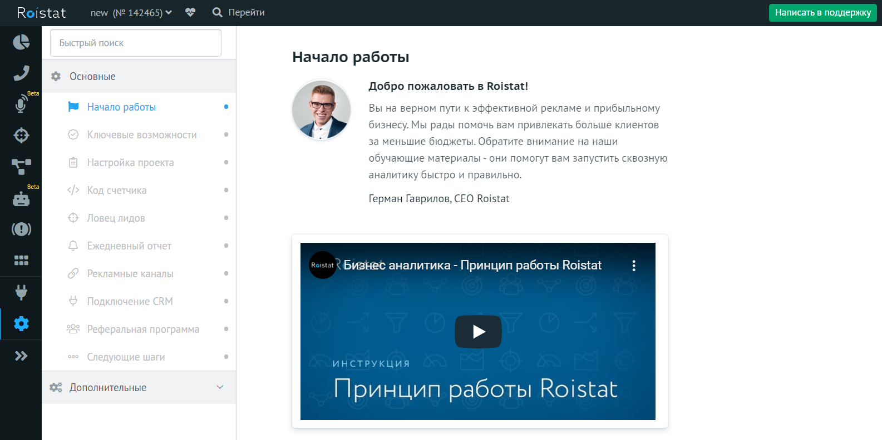Viewport: 882px width, 440px height.
Task: Click Написать в поддержку button
Action: pos(822,13)
